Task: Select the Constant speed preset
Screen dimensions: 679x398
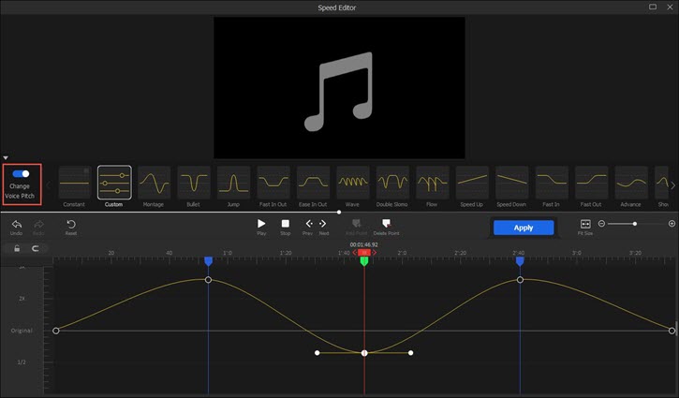Action: point(75,182)
